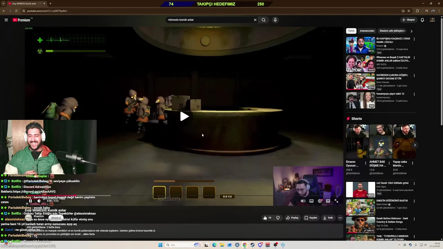Show next Shorts with the right arrow
Screen dimensions: 443x249
click(x=415, y=145)
